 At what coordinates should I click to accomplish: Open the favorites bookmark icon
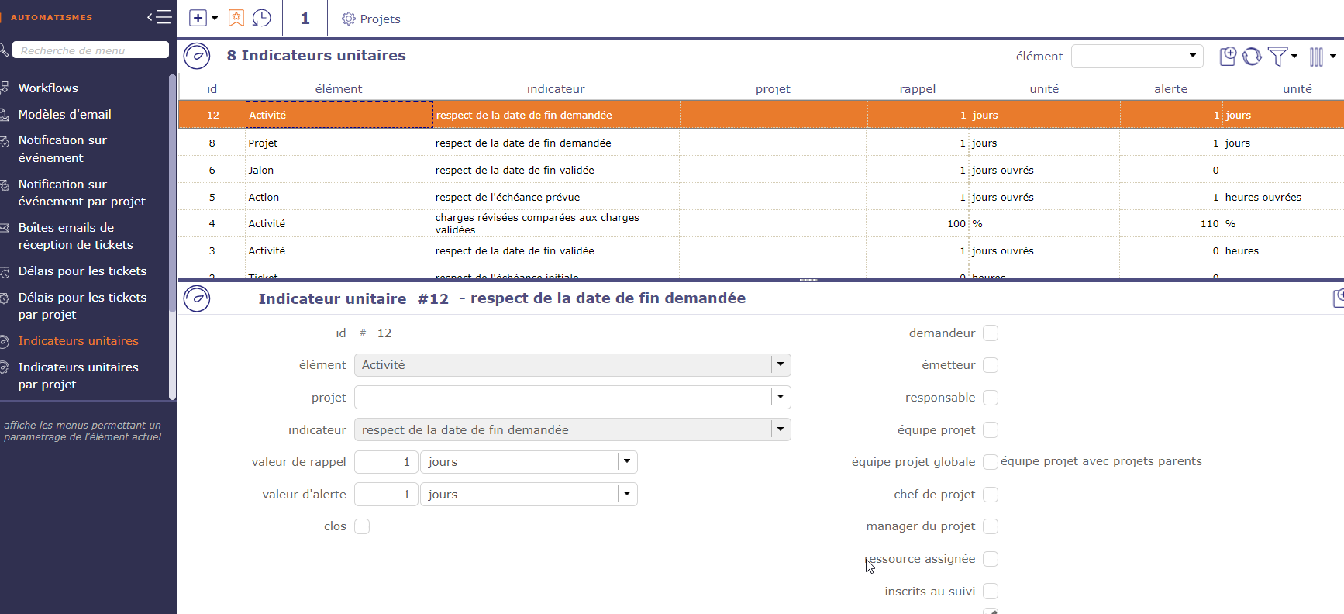pyautogui.click(x=236, y=19)
